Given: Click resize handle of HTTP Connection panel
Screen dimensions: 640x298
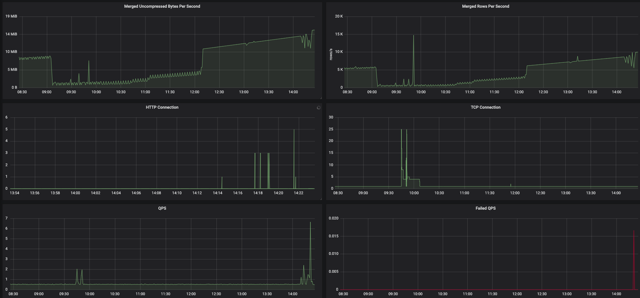Looking at the screenshot, I should coord(321,199).
